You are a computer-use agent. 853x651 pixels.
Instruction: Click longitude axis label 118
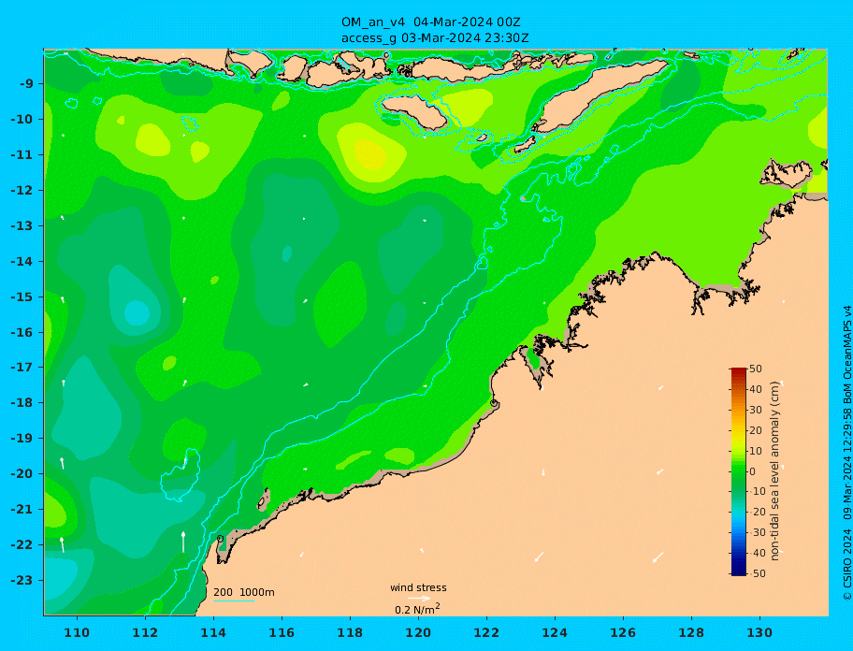pyautogui.click(x=351, y=633)
